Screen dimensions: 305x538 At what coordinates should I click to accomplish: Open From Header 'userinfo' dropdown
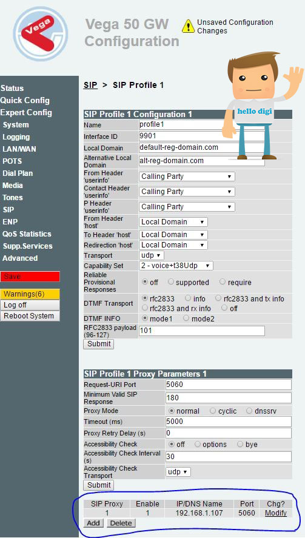pyautogui.click(x=187, y=177)
